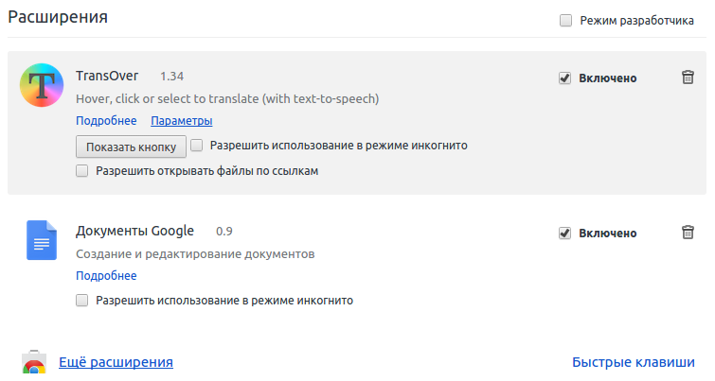This screenshot has height=381, width=715.
Task: Open TransOver Подробнее details link
Action: pyautogui.click(x=106, y=121)
